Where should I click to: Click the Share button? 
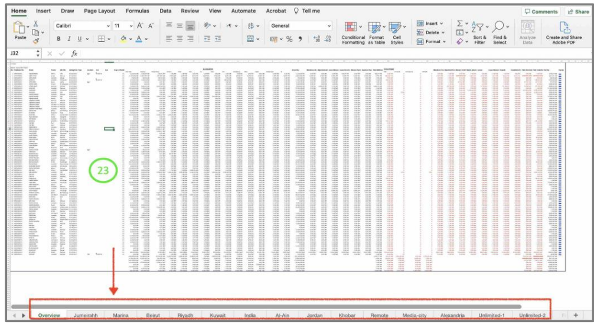pos(578,11)
